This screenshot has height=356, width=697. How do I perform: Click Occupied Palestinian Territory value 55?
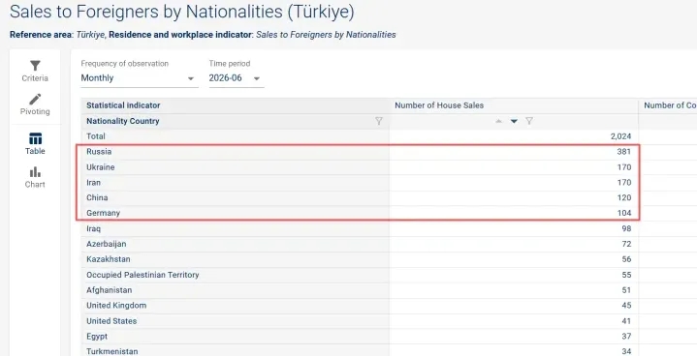(626, 275)
